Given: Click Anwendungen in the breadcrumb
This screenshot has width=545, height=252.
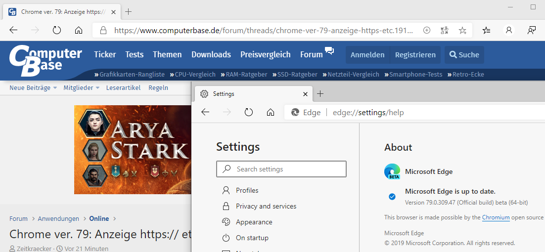Looking at the screenshot, I should (58, 219).
